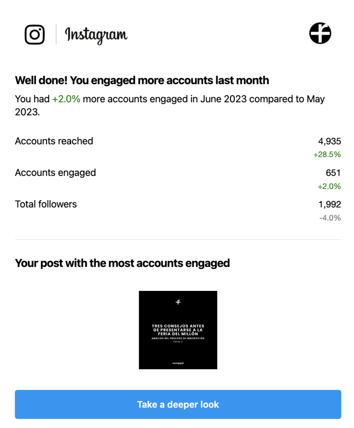The width and height of the screenshot is (354, 428).
Task: Click the white plus logo inside the post
Action: click(178, 302)
